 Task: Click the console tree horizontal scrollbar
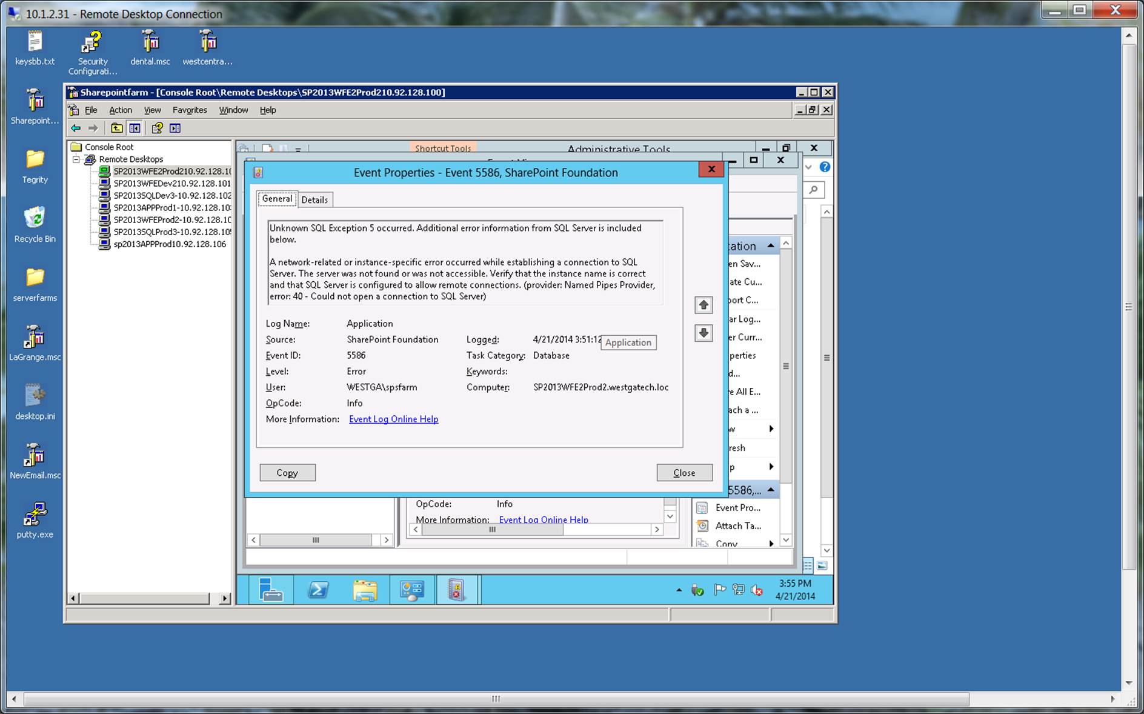click(x=145, y=598)
